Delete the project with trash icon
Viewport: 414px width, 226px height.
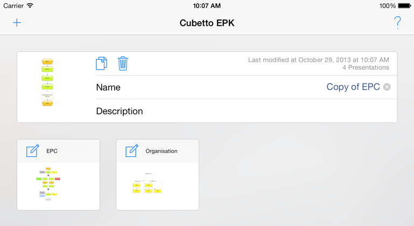(123, 64)
